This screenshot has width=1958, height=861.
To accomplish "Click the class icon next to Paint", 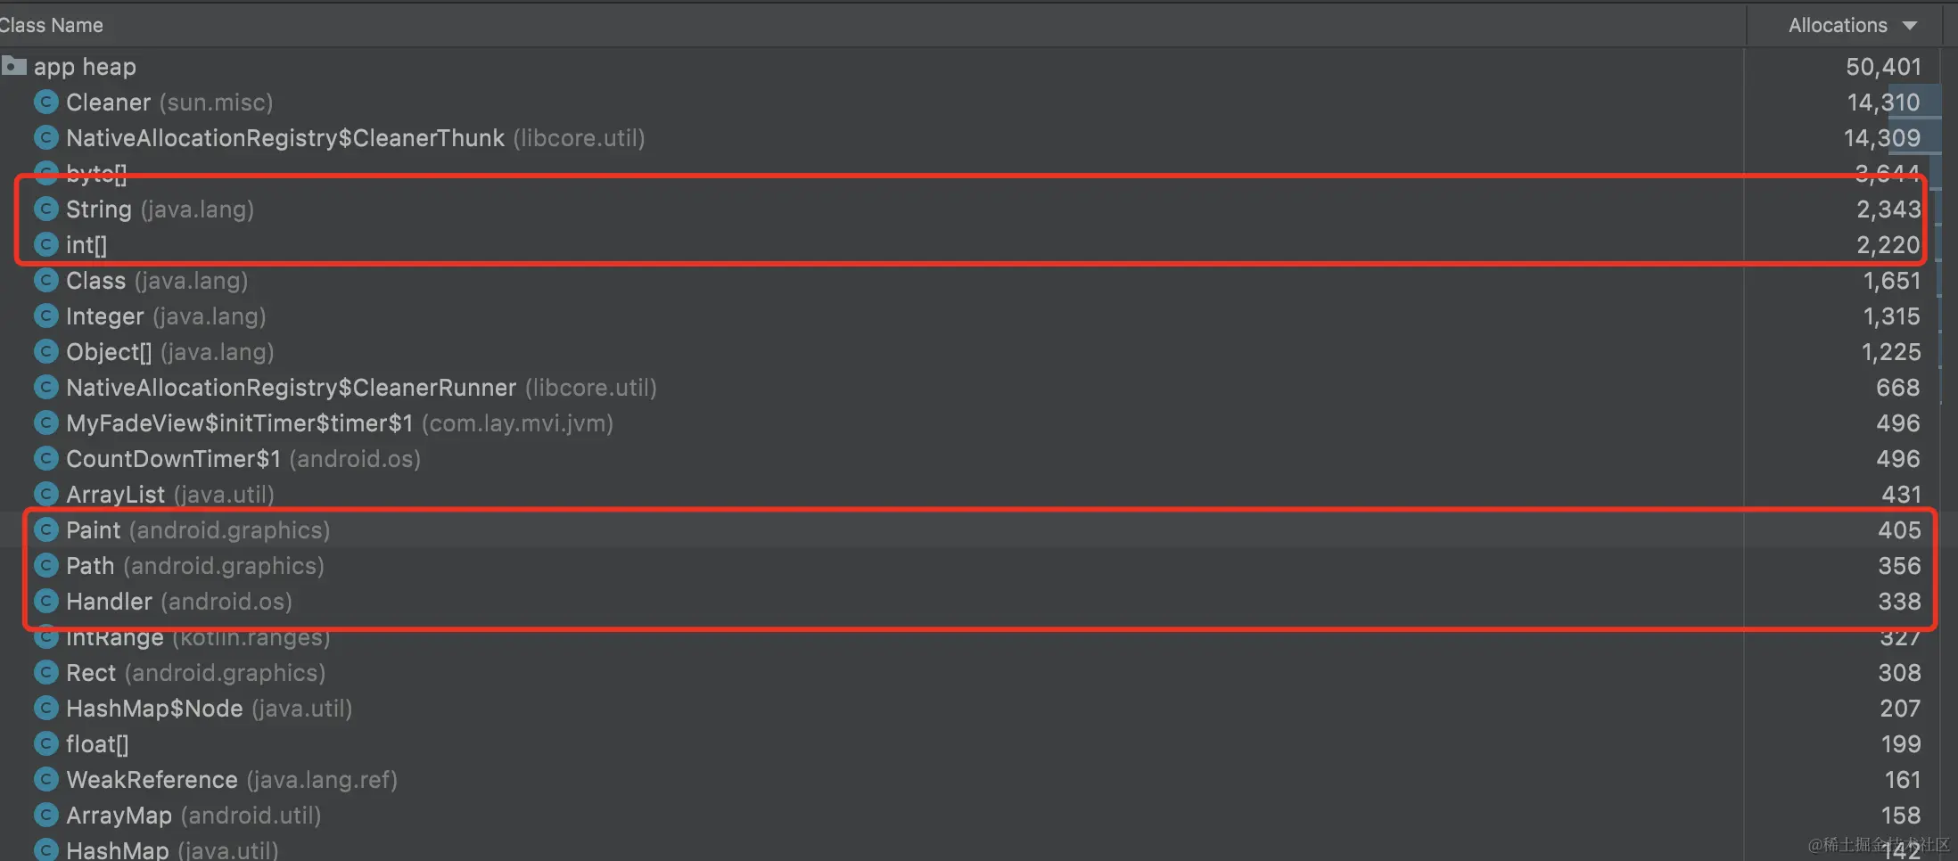I will click(45, 530).
